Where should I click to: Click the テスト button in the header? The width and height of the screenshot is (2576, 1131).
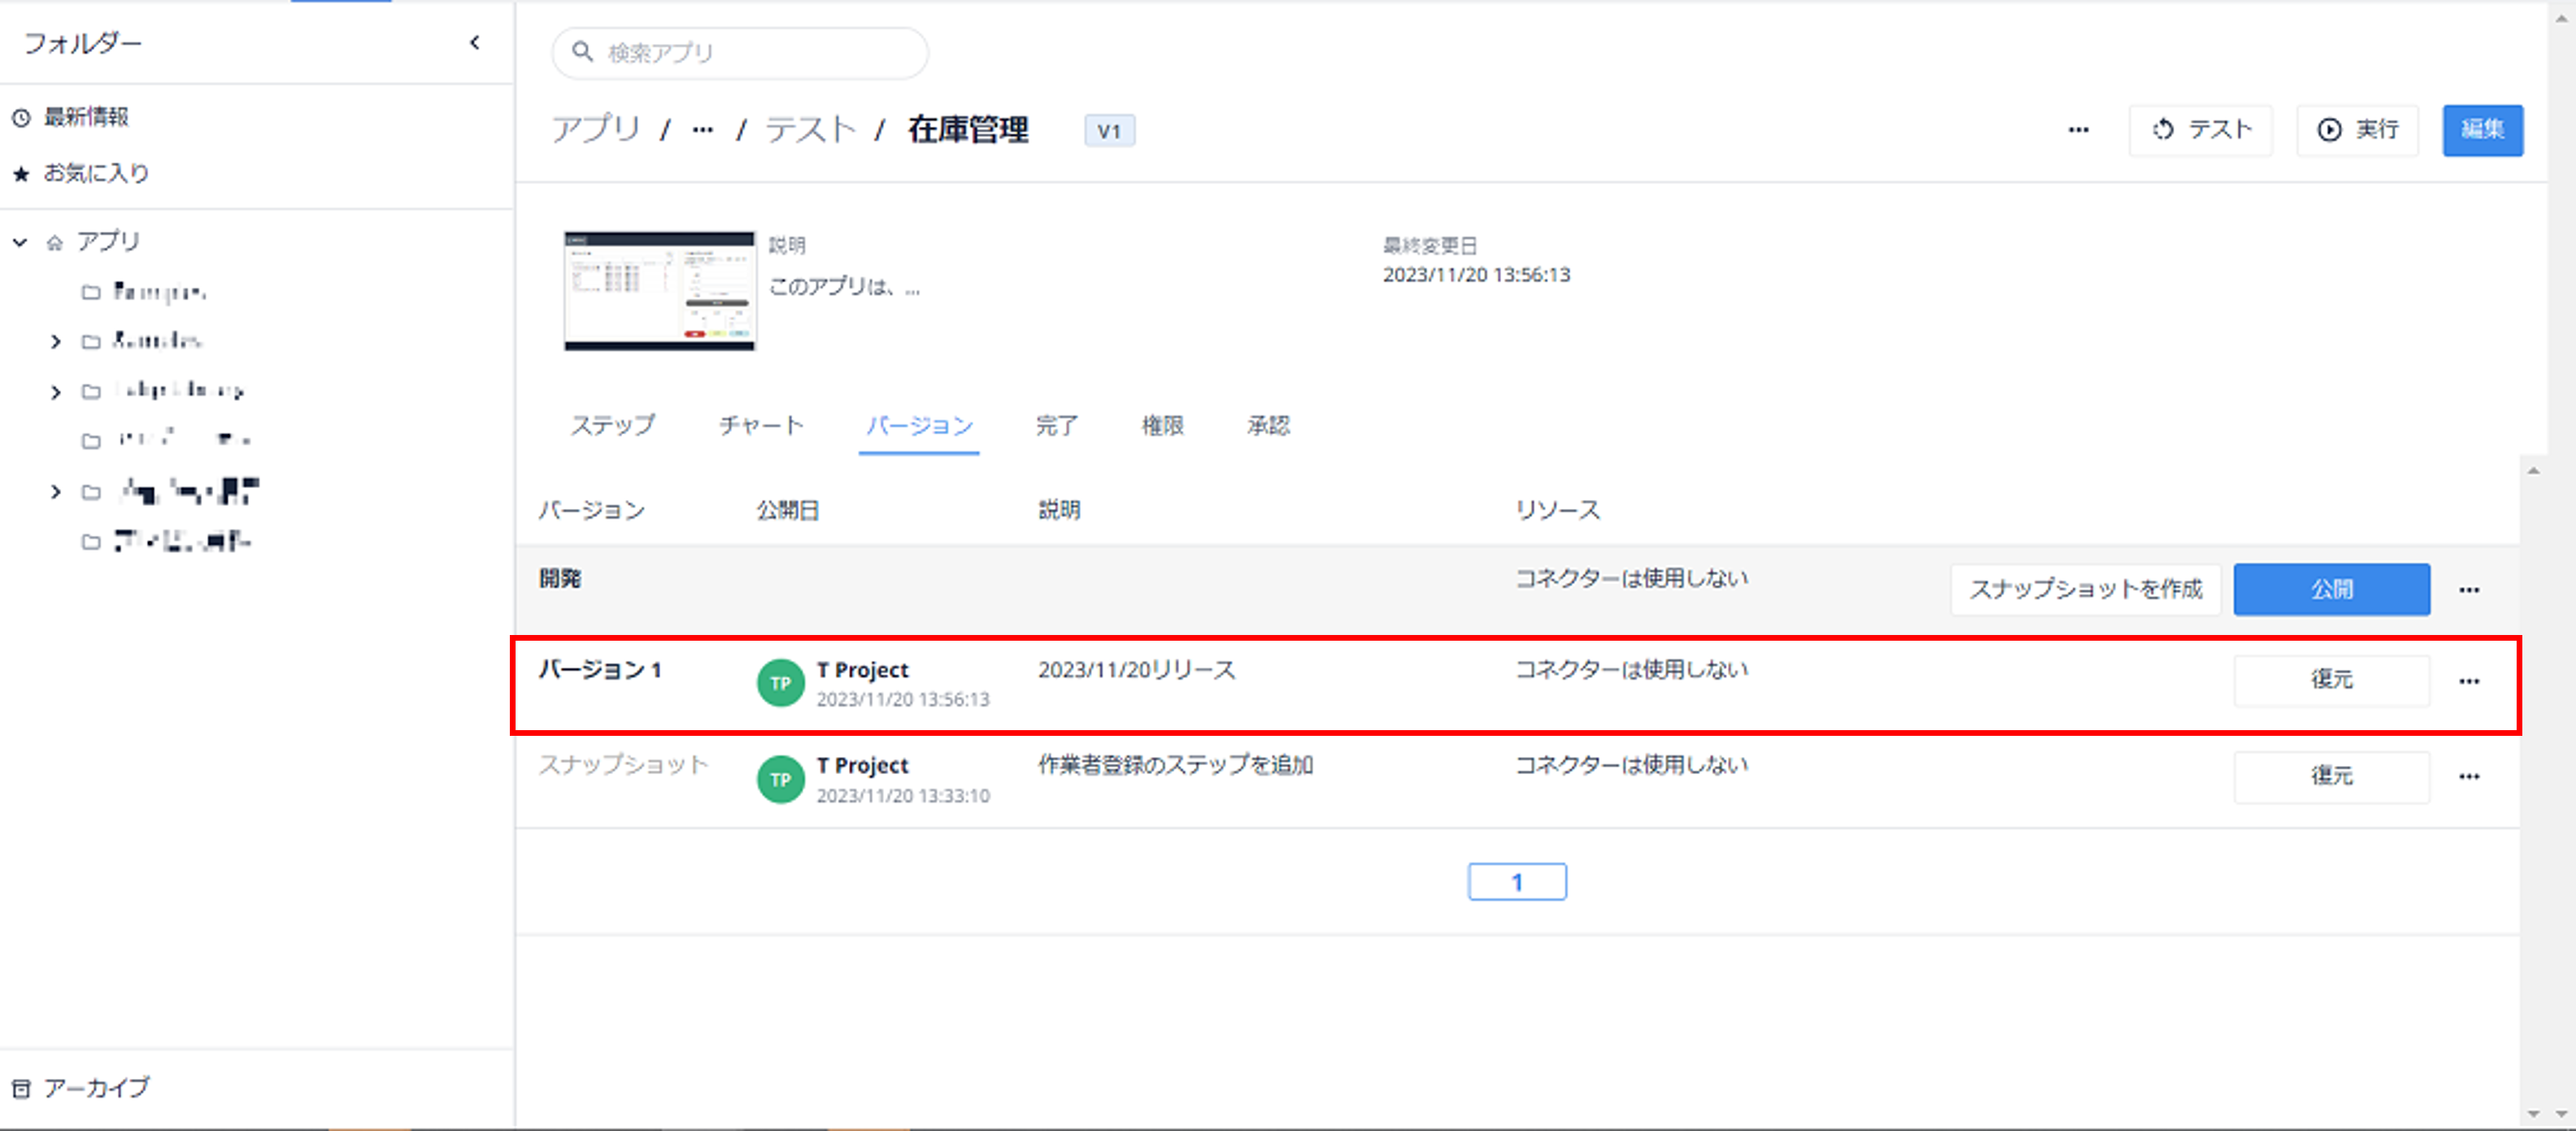click(2200, 130)
